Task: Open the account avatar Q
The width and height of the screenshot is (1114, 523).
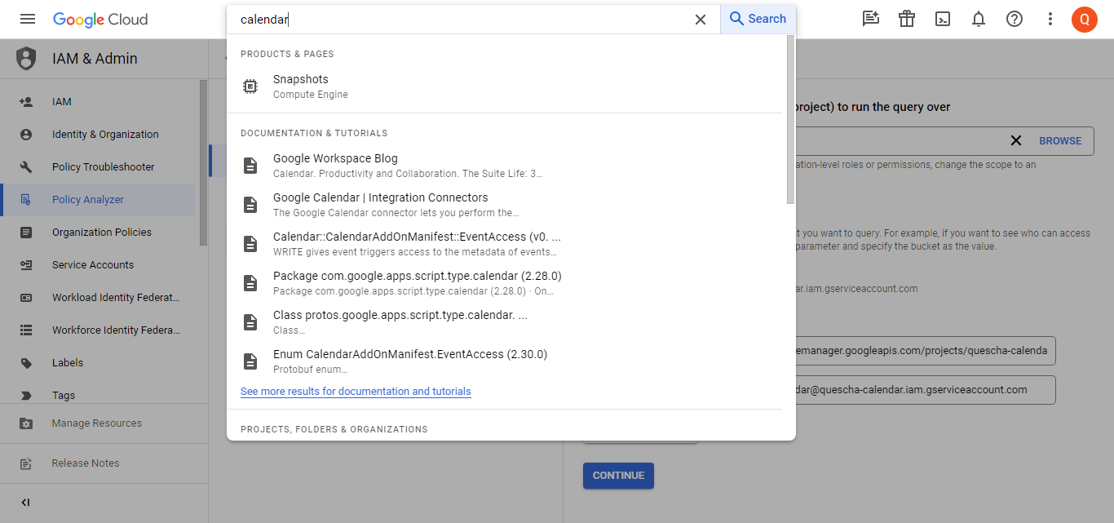Action: click(x=1084, y=19)
